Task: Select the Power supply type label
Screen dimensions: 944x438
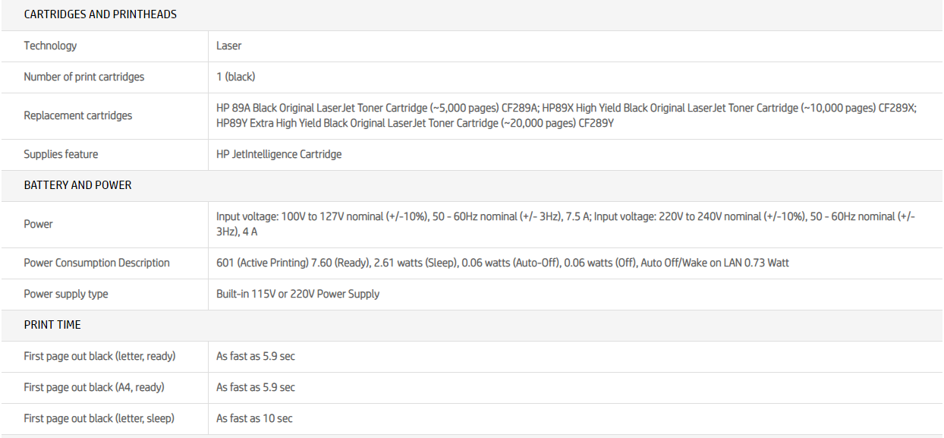Action: click(65, 294)
